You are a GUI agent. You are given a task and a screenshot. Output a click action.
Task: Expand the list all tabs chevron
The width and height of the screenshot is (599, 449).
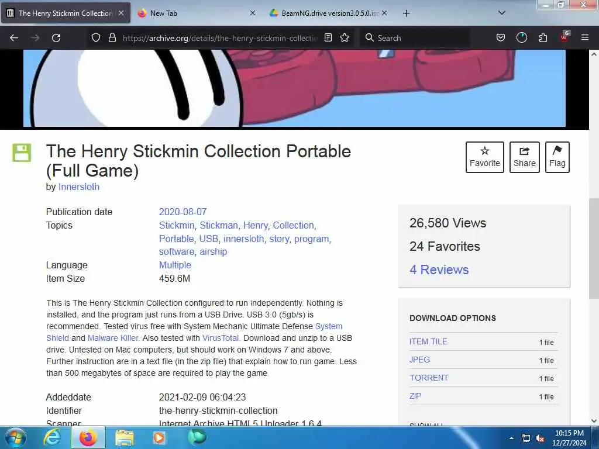click(x=502, y=13)
